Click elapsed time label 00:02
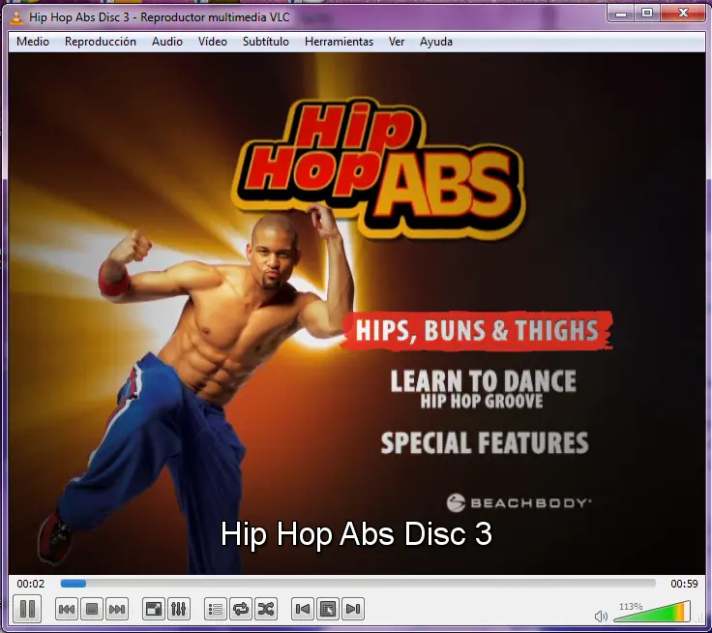712x633 pixels. click(31, 584)
